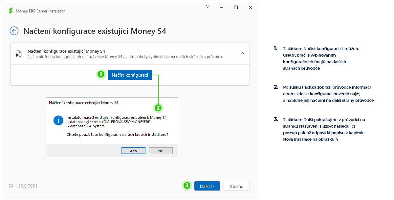Close the Money ERP Server installer window
Image resolution: width=394 pixels, height=200 pixels.
[251, 7]
